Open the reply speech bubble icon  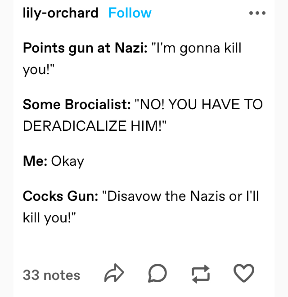coord(157,273)
